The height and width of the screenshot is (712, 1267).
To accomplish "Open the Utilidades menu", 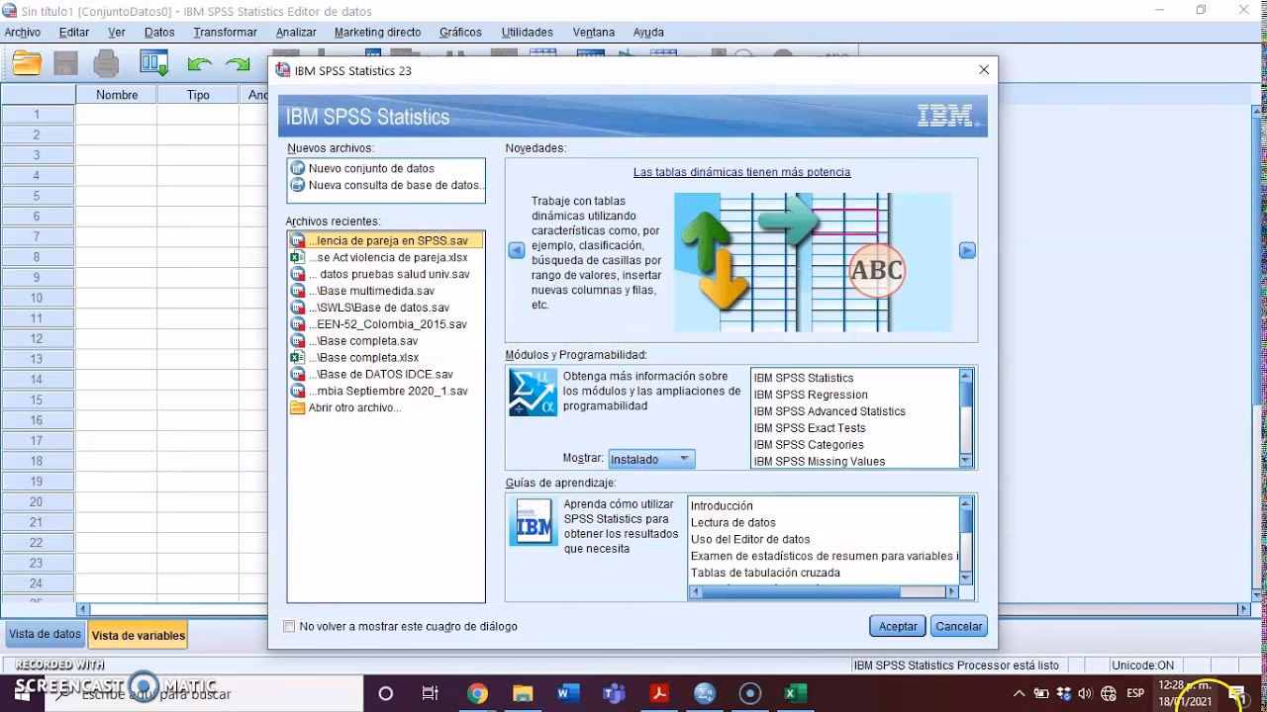I will 528,33.
